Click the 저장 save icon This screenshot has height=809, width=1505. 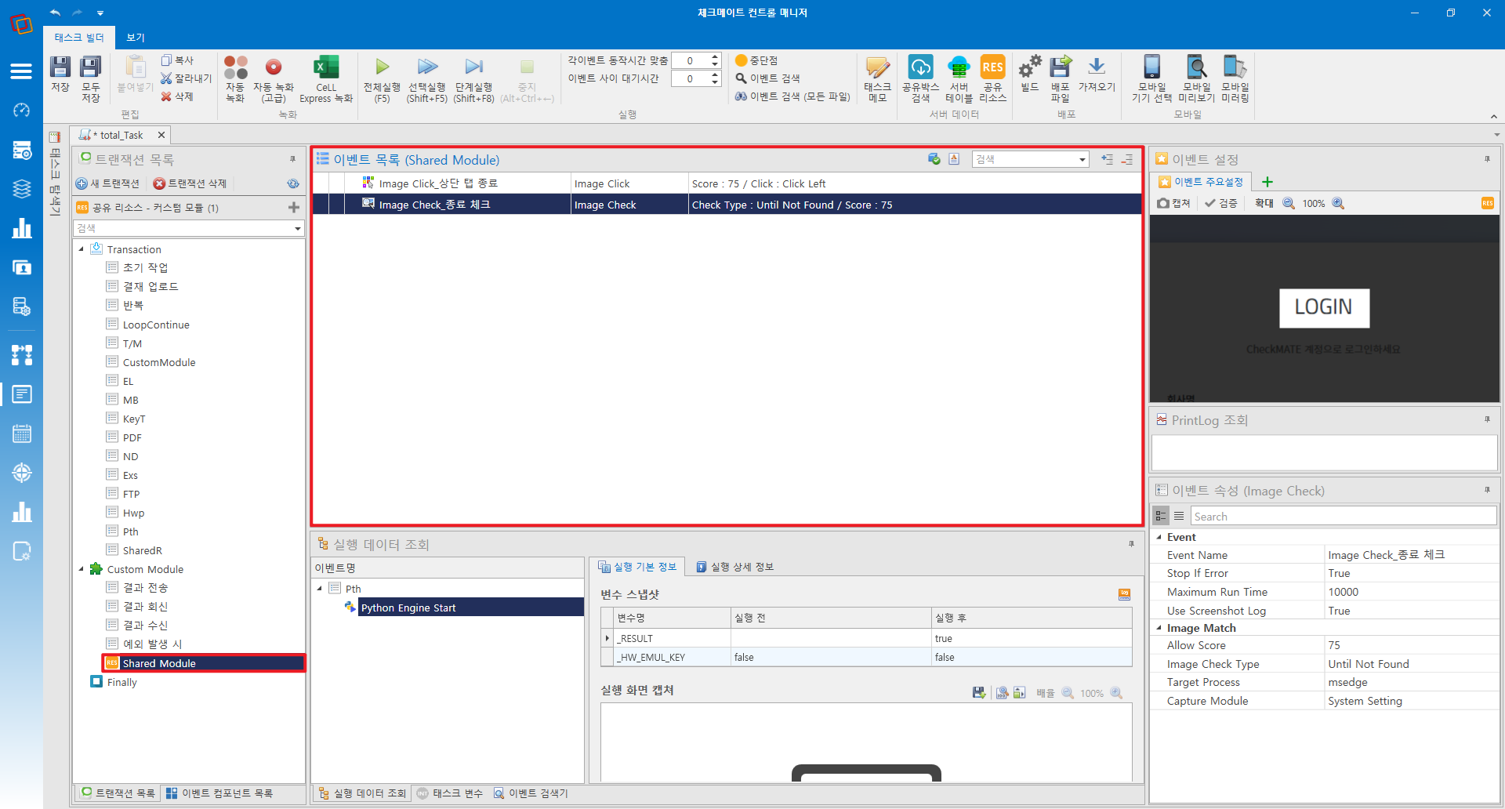(x=60, y=74)
